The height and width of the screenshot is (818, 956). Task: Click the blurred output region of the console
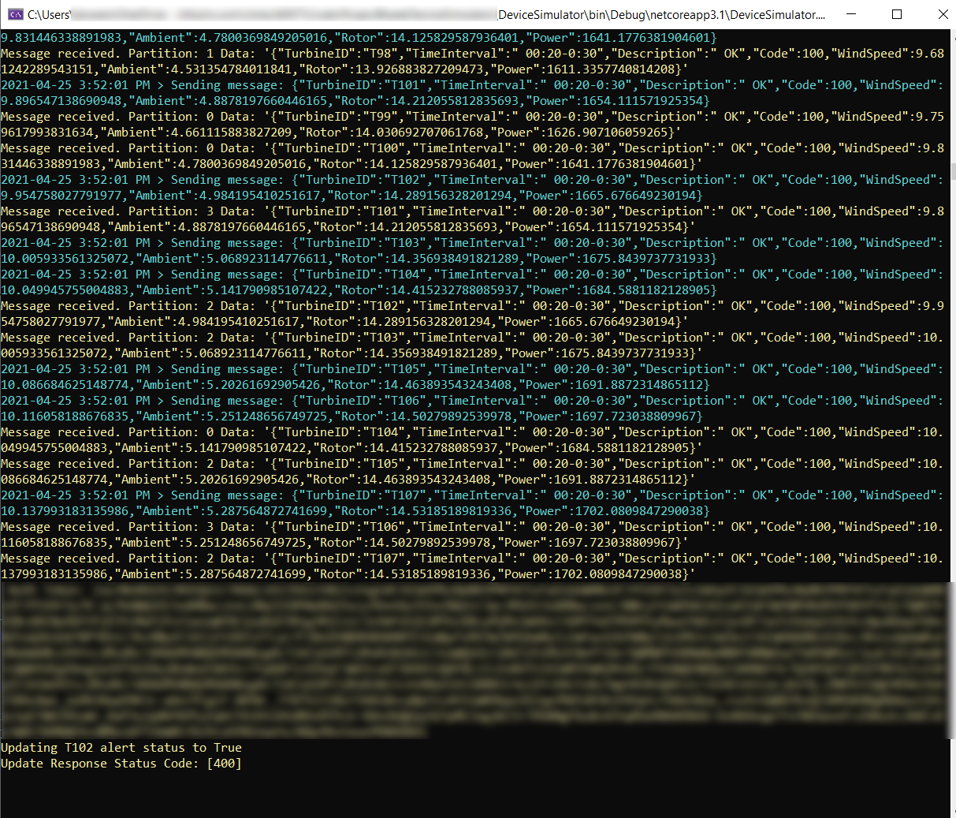pos(473,659)
